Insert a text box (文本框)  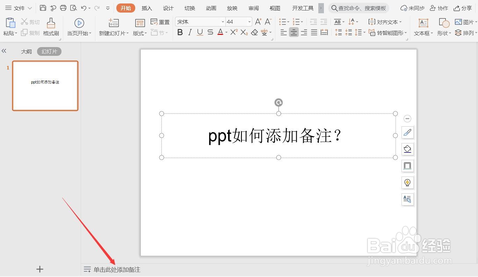coord(423,27)
